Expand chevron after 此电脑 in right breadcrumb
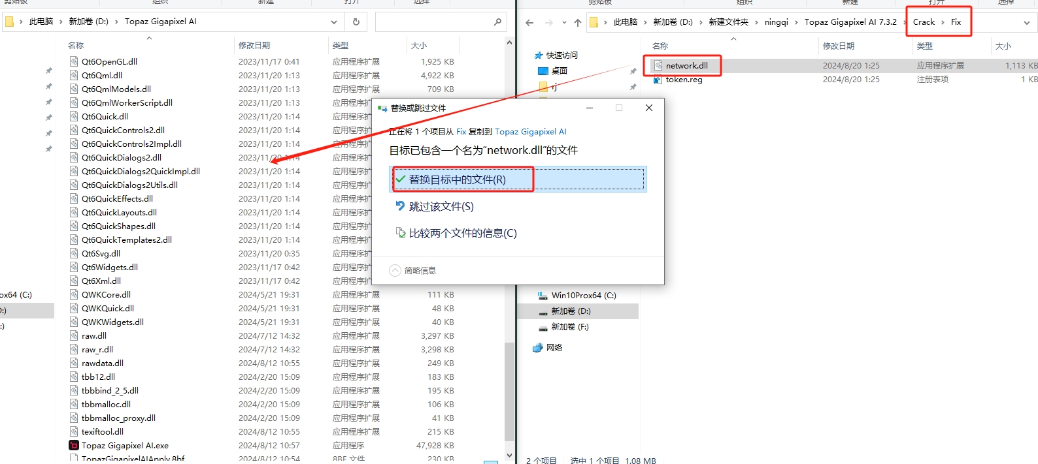This screenshot has height=464, width=1038. point(645,22)
